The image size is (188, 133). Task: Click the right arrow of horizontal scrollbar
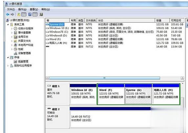tap(182, 78)
